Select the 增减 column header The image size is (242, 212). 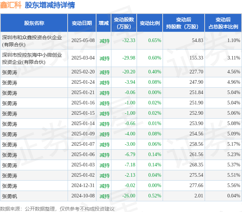pyautogui.click(x=104, y=23)
